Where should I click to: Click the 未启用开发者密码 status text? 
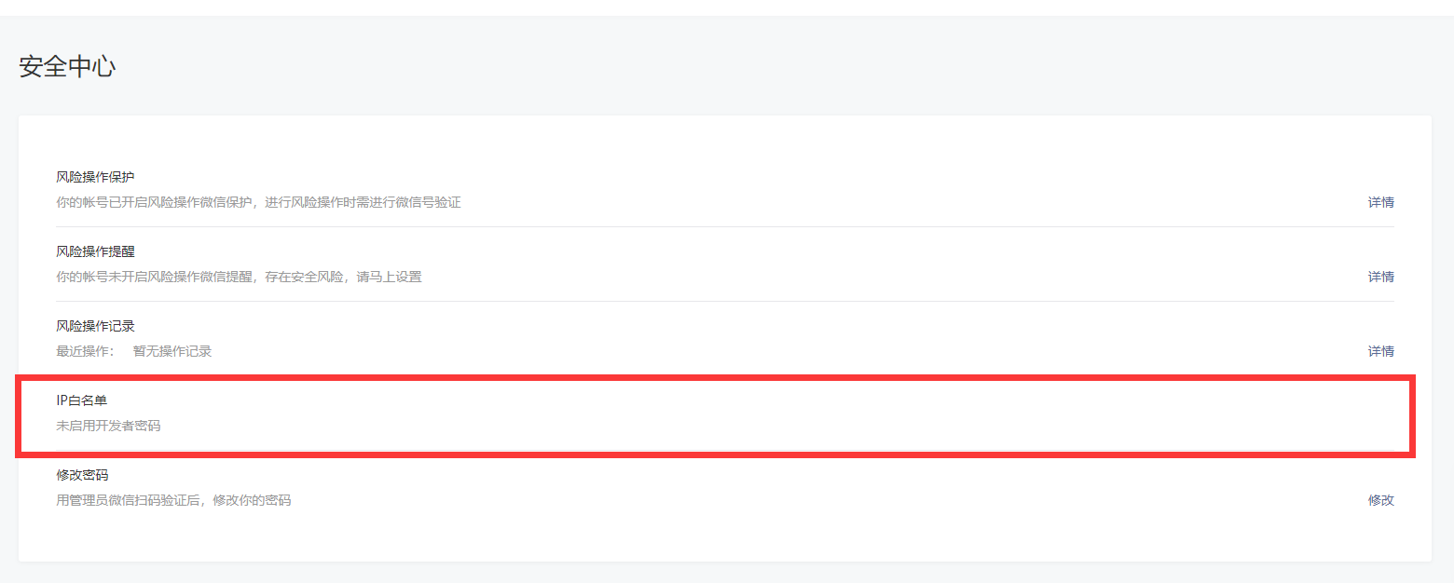(x=108, y=426)
